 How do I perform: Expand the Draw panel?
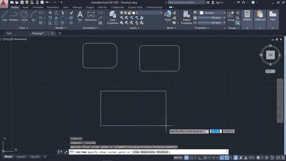click(24, 28)
